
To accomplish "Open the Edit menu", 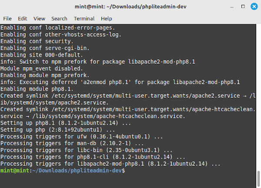I will pyautogui.click(x=23, y=18).
